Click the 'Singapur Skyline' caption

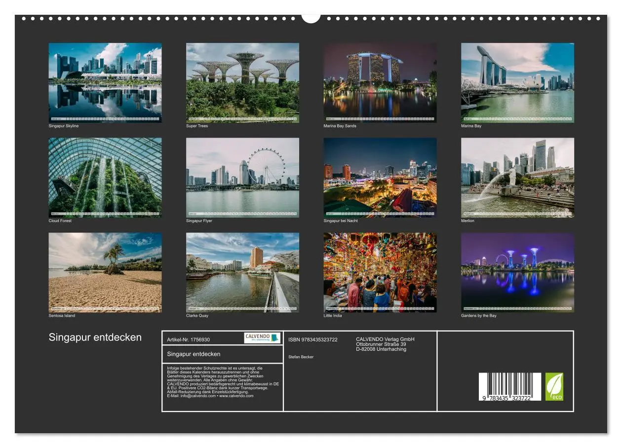point(64,126)
